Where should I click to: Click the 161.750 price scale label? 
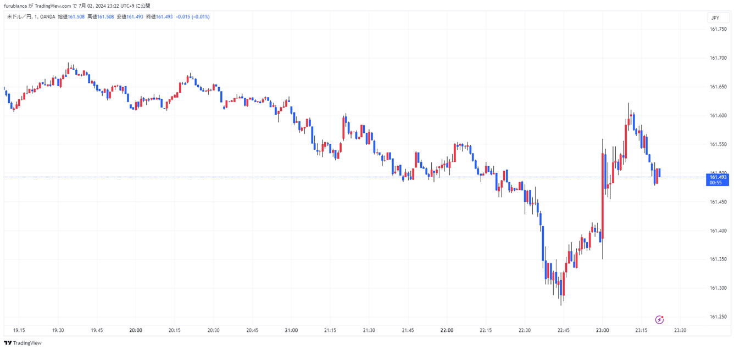click(718, 29)
